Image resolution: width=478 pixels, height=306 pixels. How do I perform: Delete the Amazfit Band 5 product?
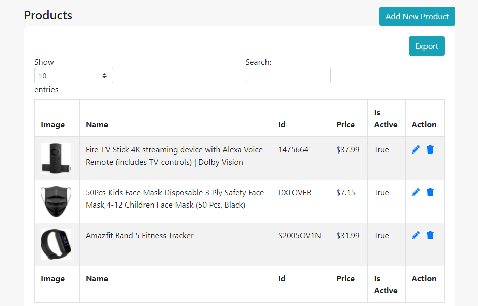[430, 235]
